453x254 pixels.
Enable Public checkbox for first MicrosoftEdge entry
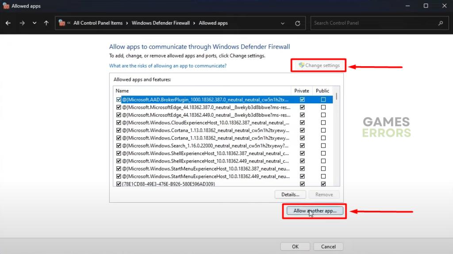click(323, 107)
